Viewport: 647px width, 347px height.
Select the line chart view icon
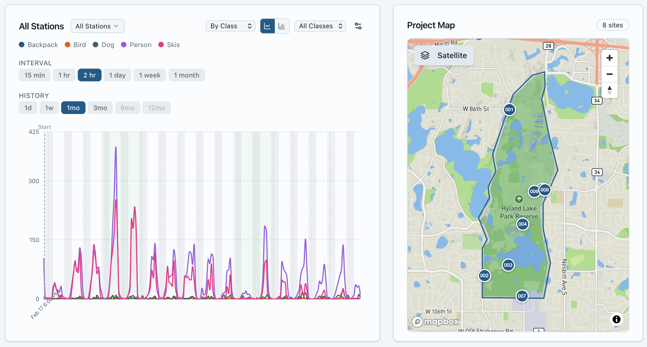tap(267, 26)
